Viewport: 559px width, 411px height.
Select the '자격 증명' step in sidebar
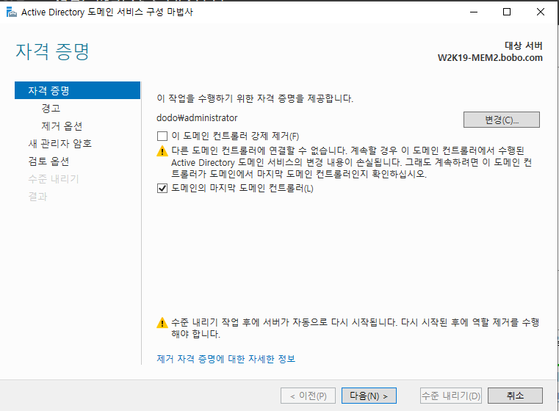point(77,90)
